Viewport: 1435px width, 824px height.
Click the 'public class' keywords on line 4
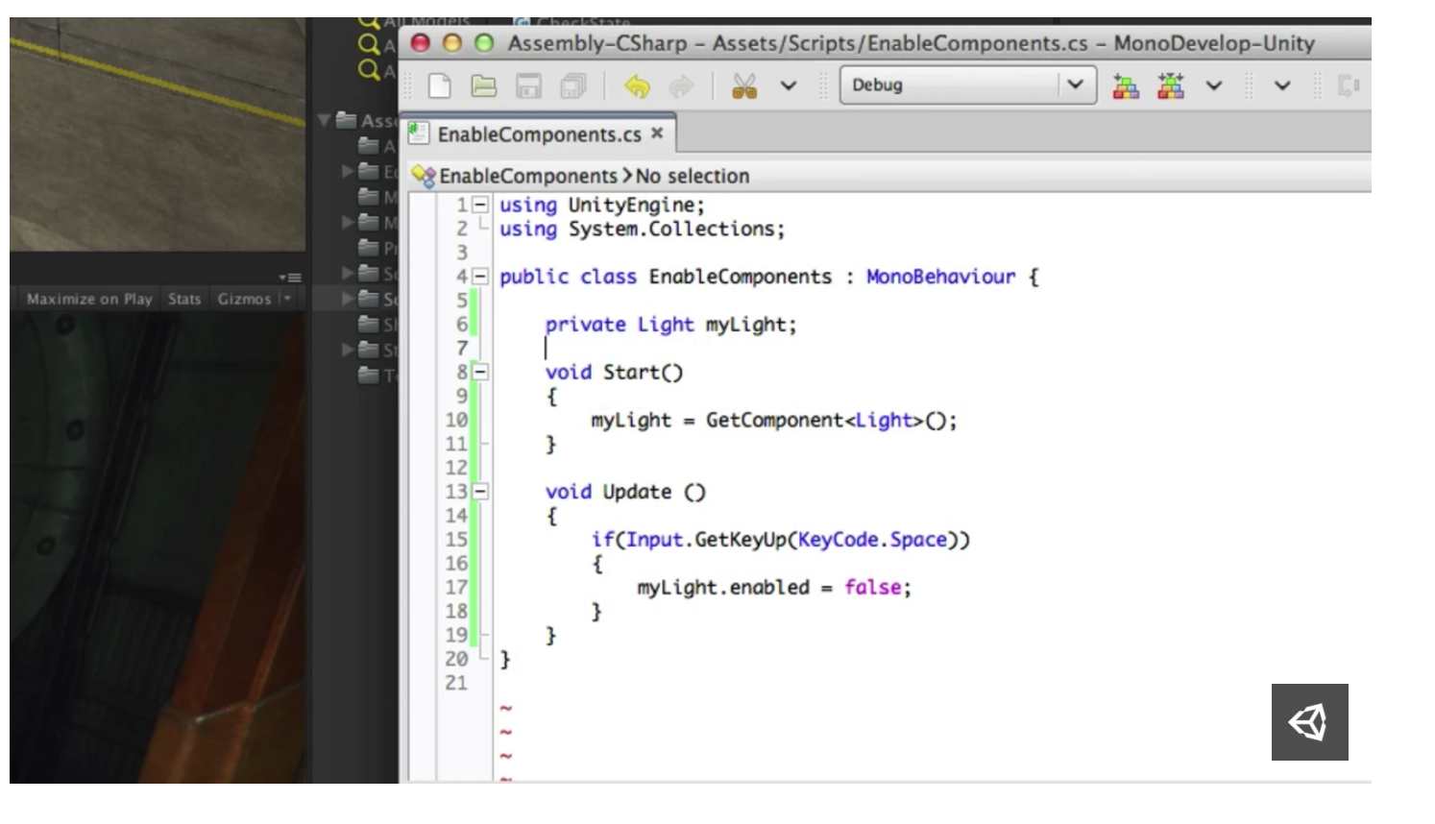[568, 277]
